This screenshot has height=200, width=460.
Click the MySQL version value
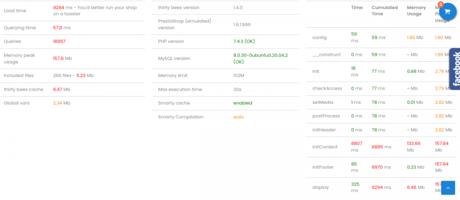pyautogui.click(x=260, y=58)
